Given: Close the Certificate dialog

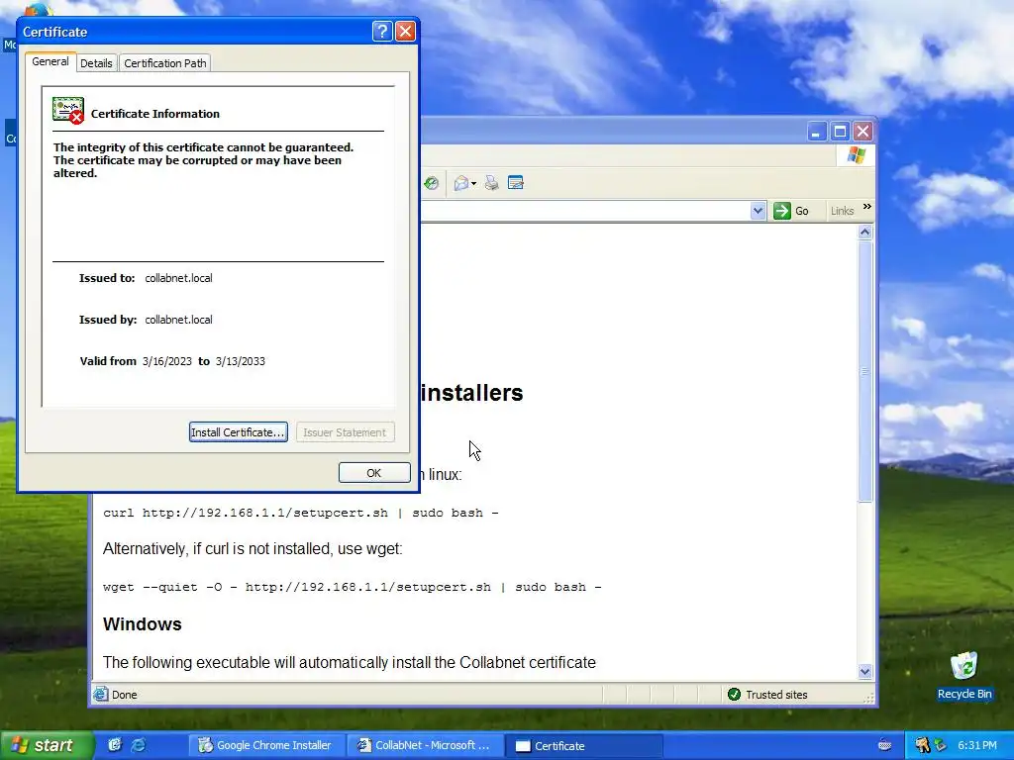Looking at the screenshot, I should click(405, 31).
